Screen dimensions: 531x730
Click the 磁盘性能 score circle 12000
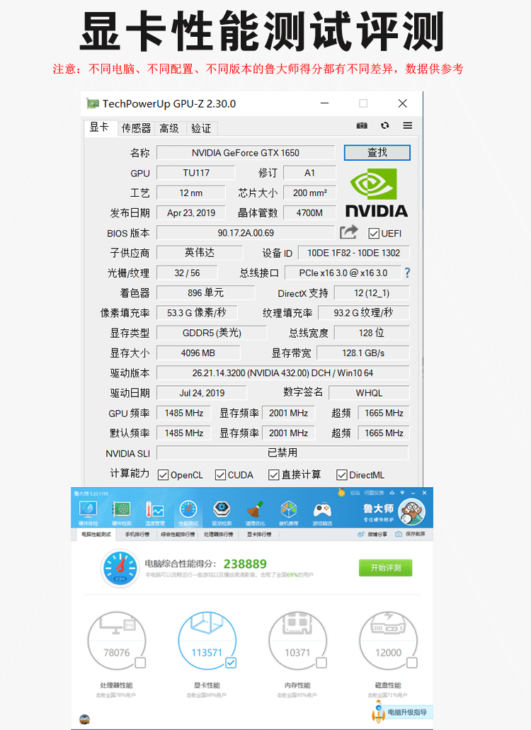coord(388,641)
